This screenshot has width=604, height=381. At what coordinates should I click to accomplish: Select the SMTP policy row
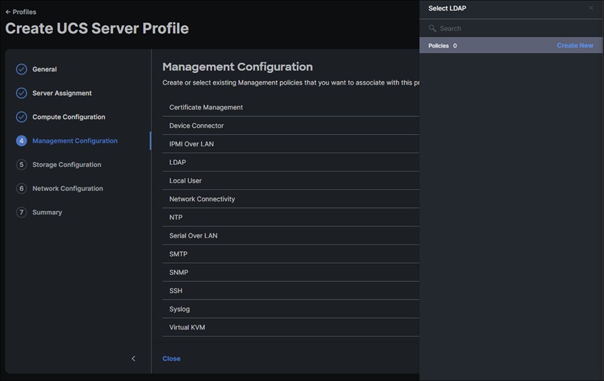[x=291, y=254]
